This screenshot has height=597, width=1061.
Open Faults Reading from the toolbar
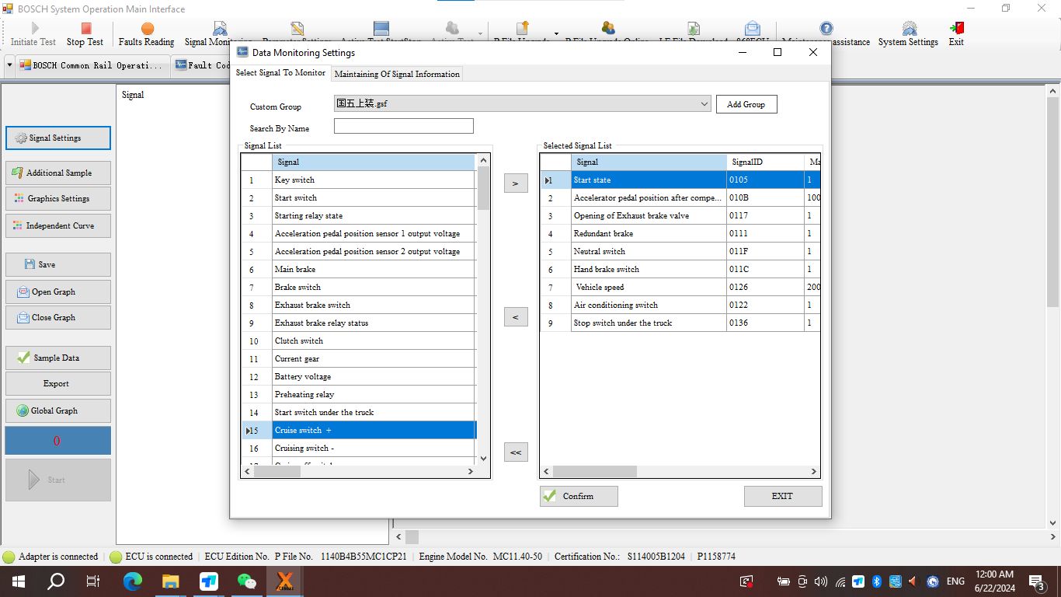tap(146, 34)
